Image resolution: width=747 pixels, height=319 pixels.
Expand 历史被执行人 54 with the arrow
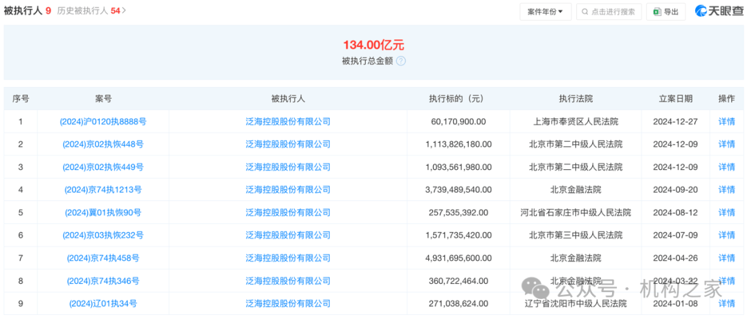124,11
